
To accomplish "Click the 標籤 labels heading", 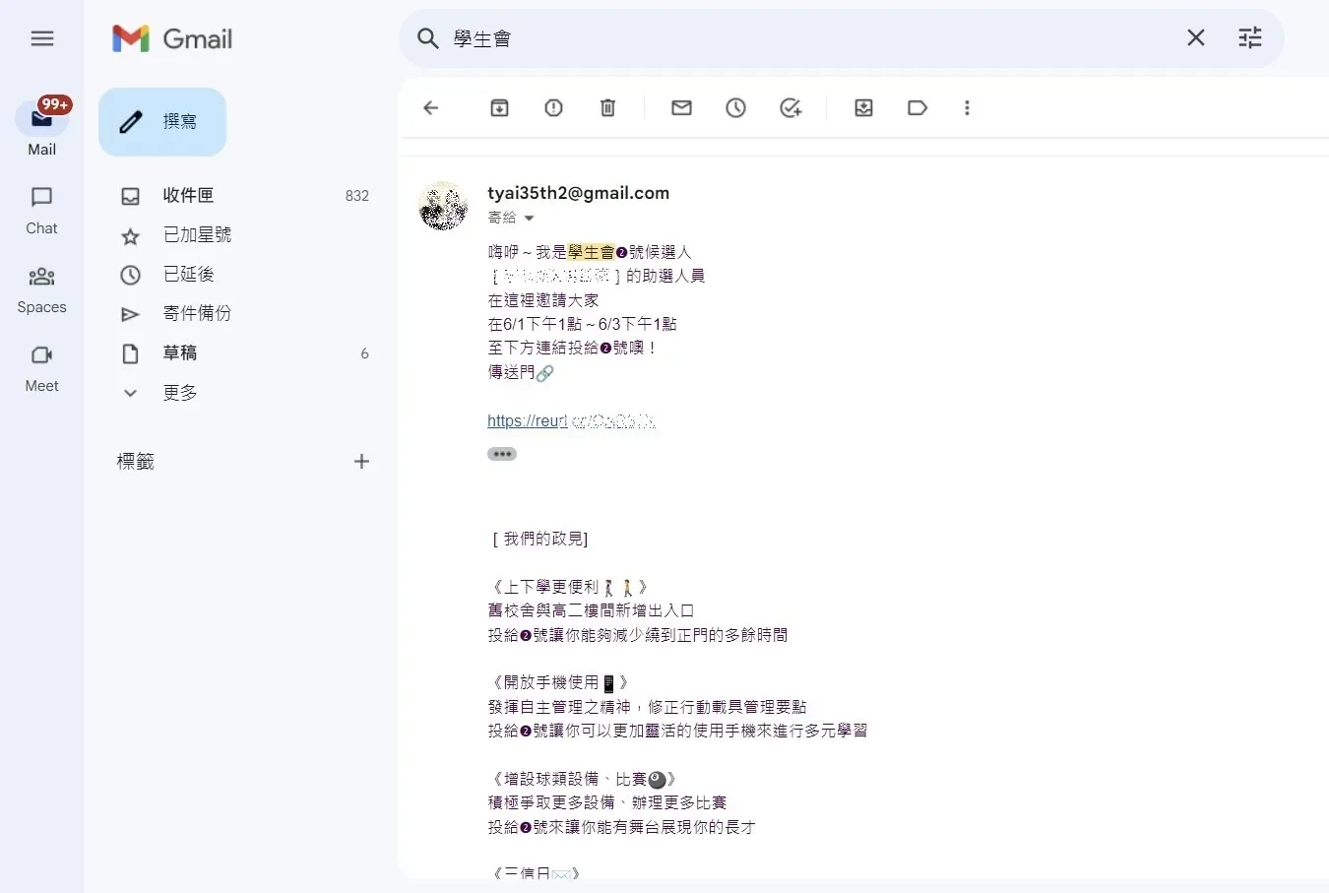I will click(x=136, y=462).
